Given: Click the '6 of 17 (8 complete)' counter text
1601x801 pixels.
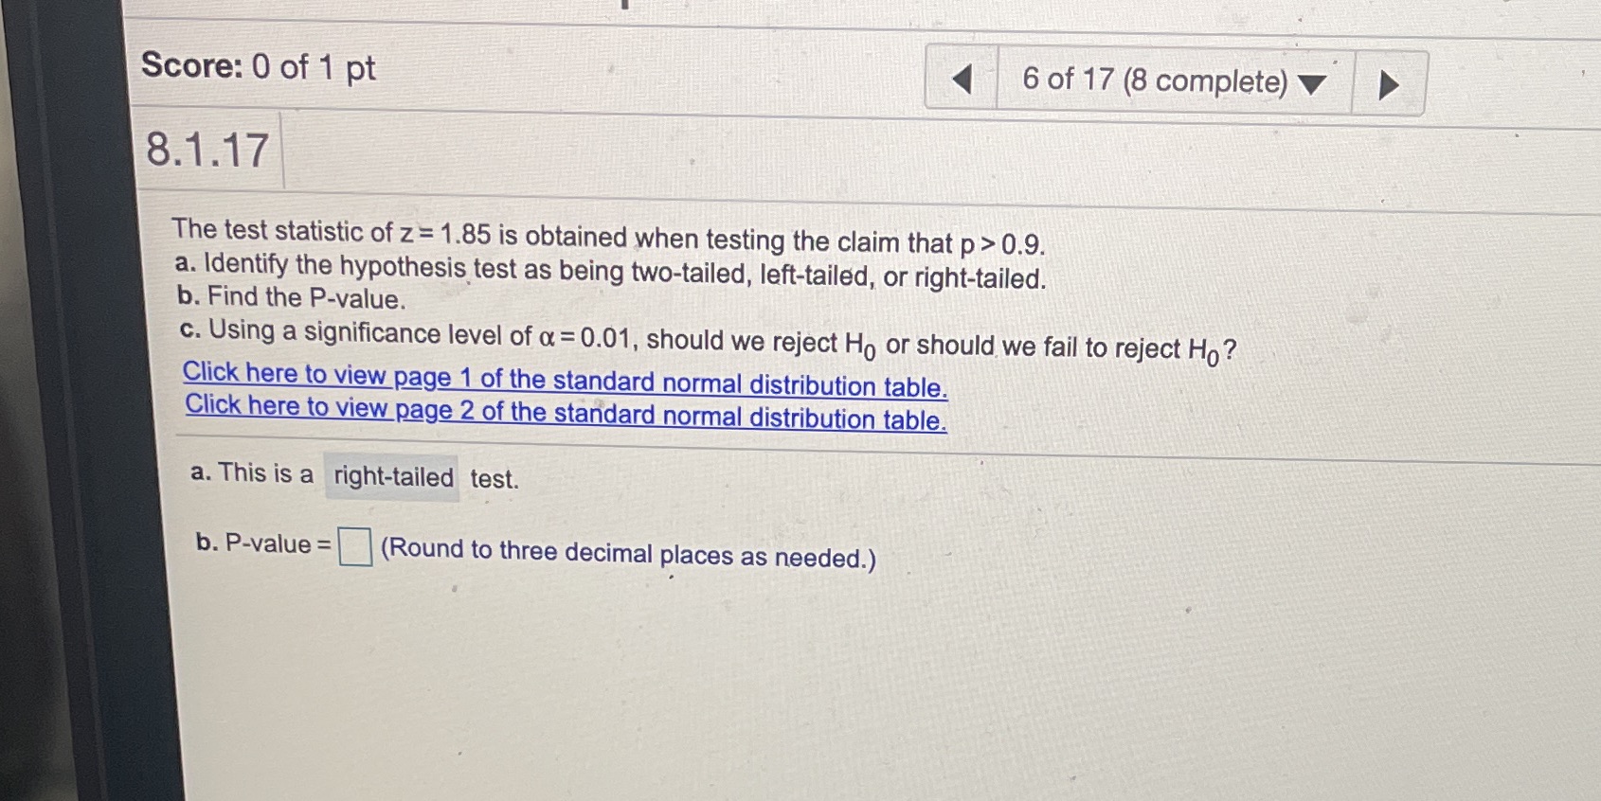Looking at the screenshot, I should click(1156, 82).
